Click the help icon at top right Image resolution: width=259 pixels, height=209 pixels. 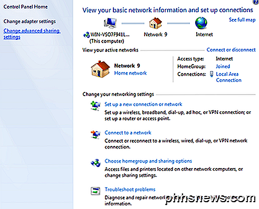point(256,2)
